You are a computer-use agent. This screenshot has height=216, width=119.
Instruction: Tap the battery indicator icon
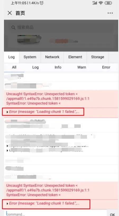tap(108, 3)
